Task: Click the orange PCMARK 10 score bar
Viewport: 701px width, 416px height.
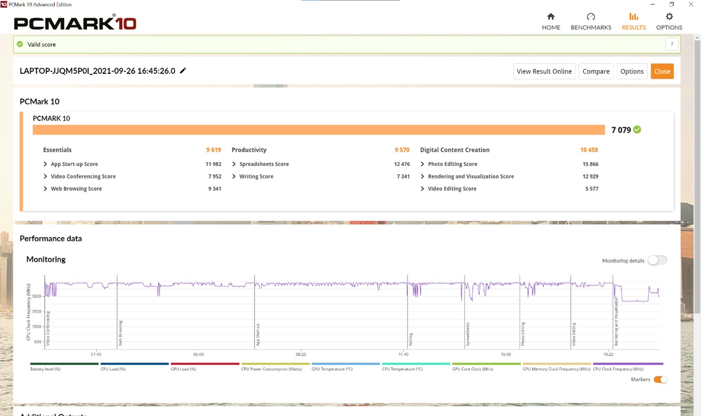Action: pos(319,130)
